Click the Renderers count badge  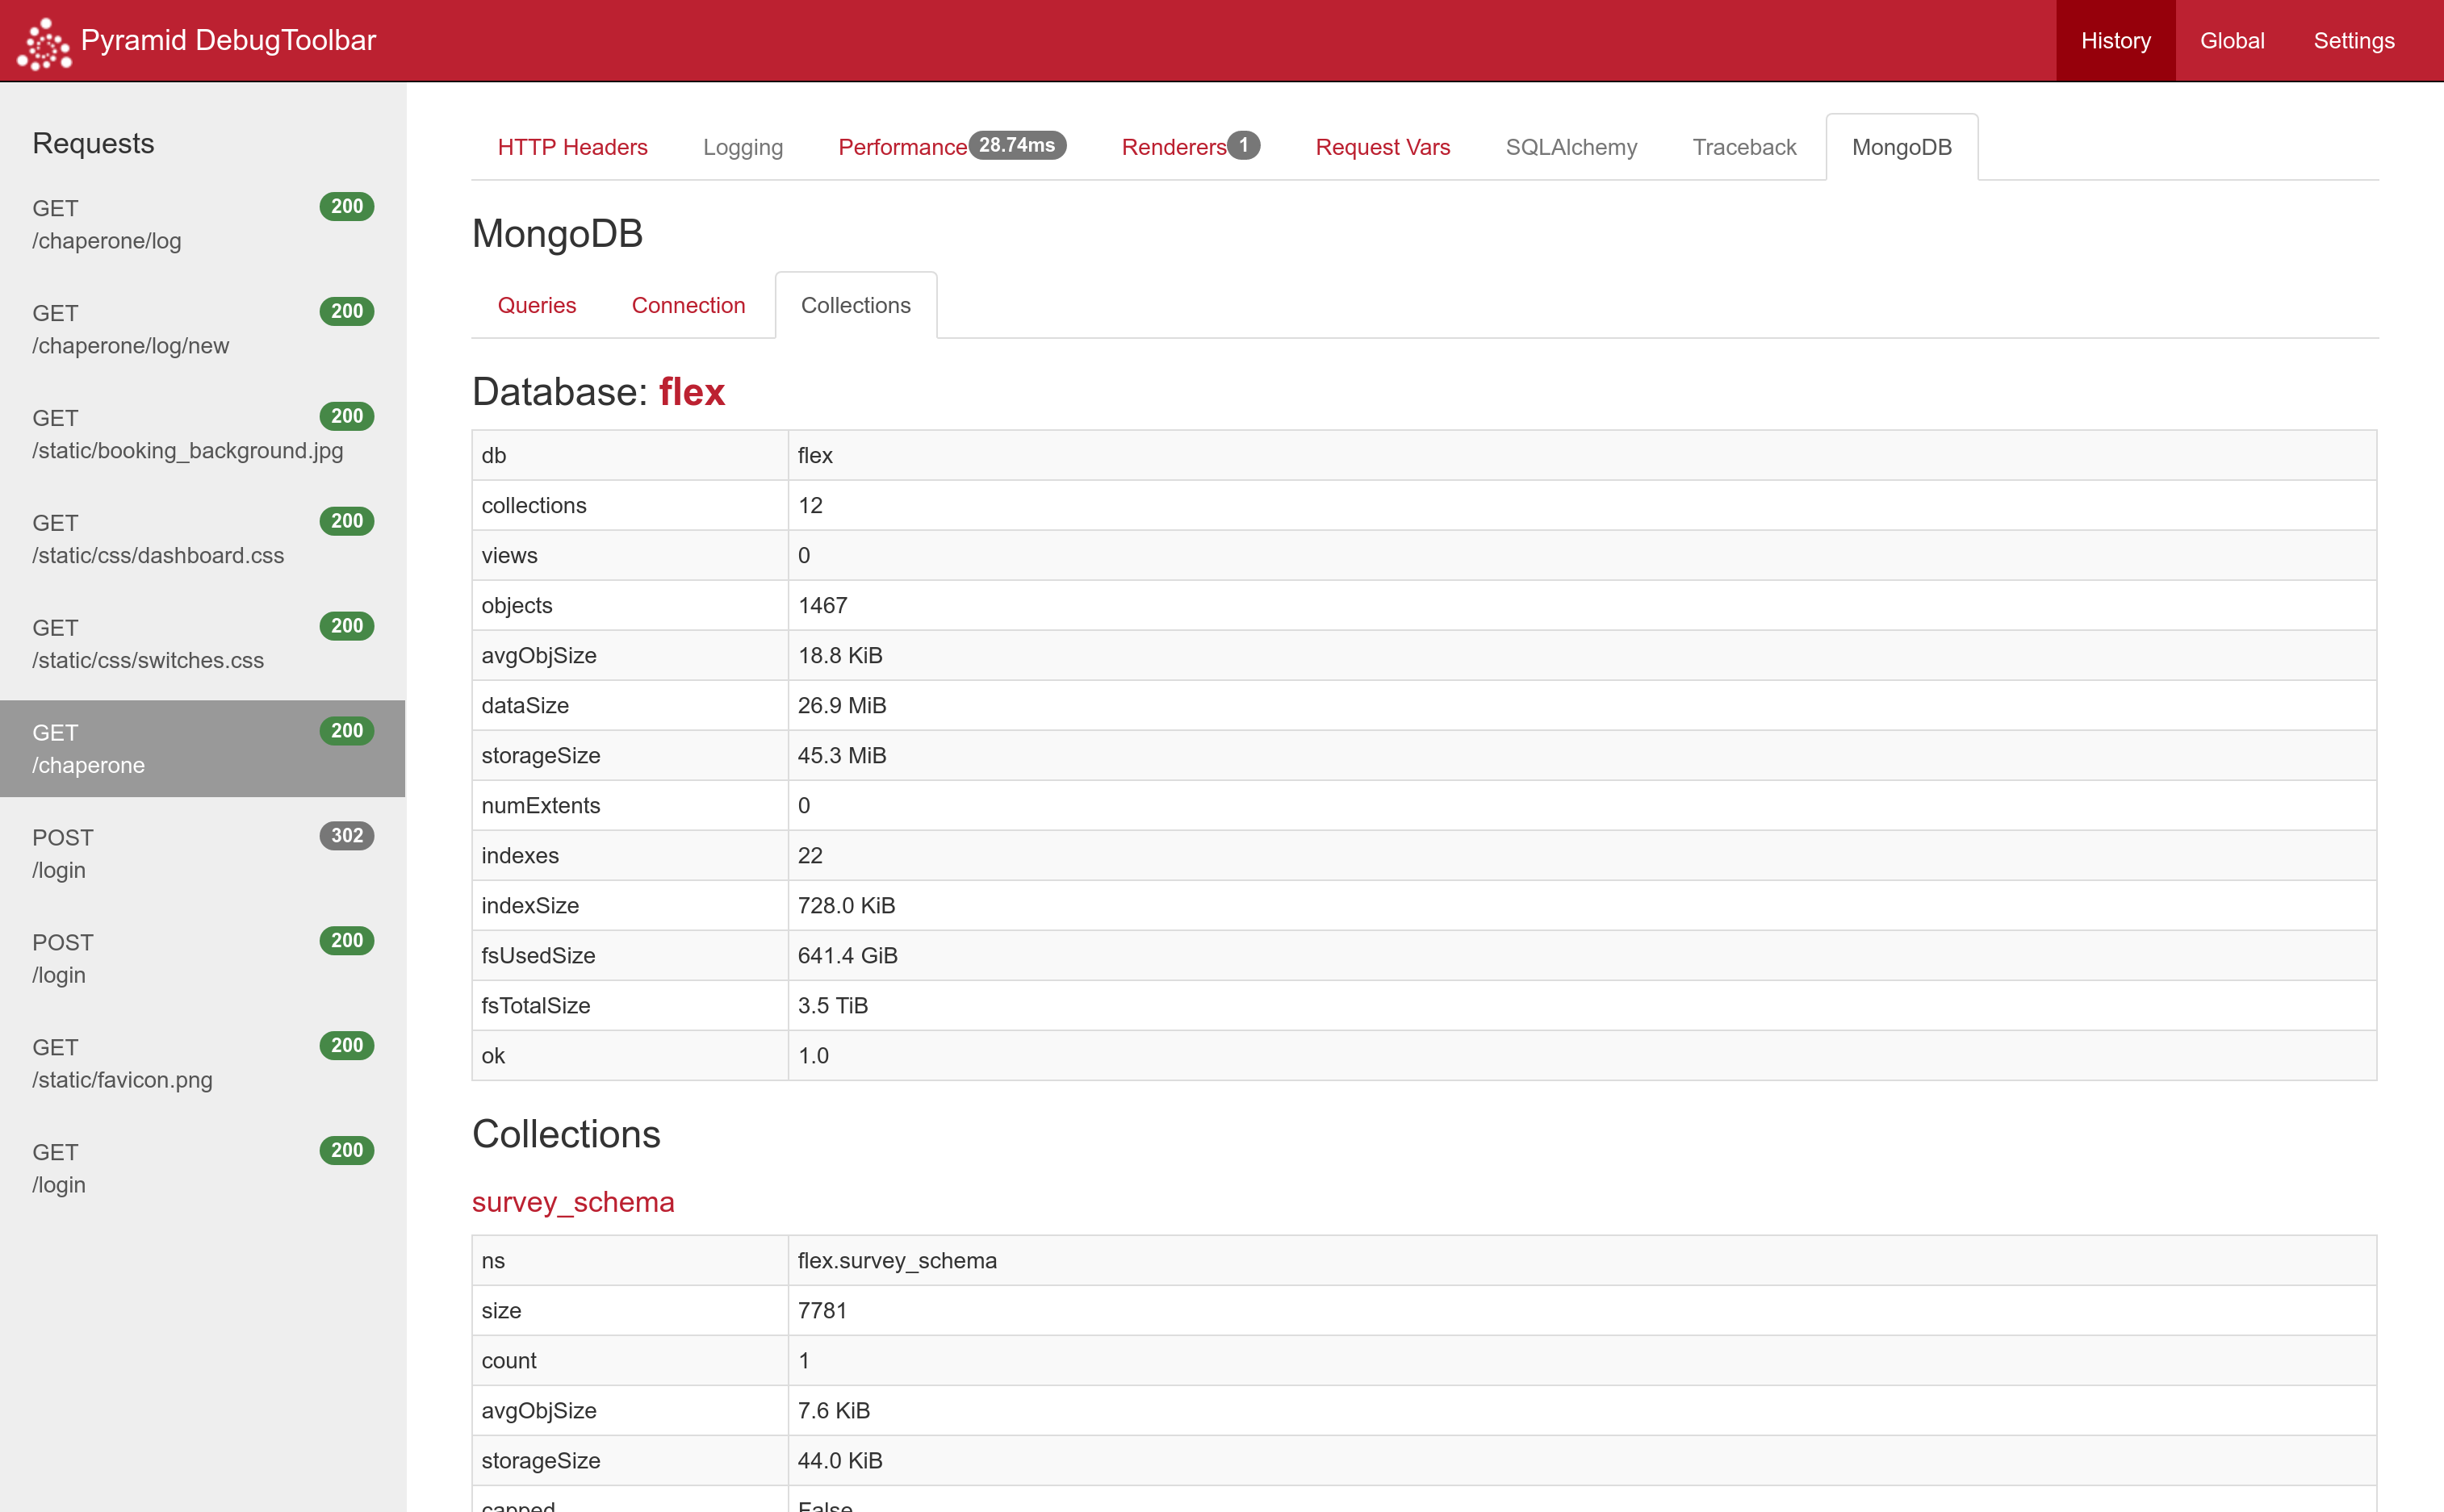1244,145
